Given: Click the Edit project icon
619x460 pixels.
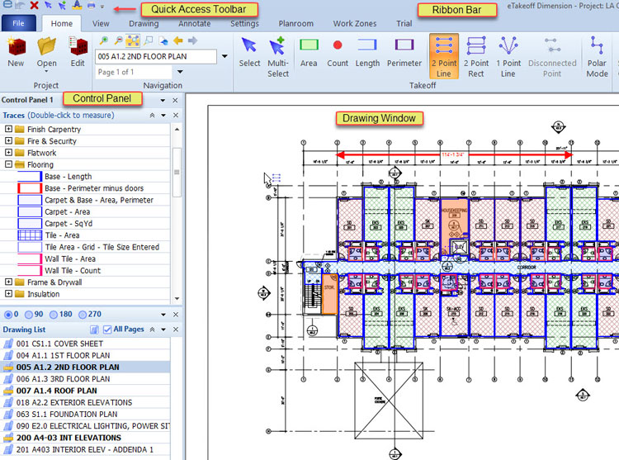Looking at the screenshot, I should (x=78, y=46).
